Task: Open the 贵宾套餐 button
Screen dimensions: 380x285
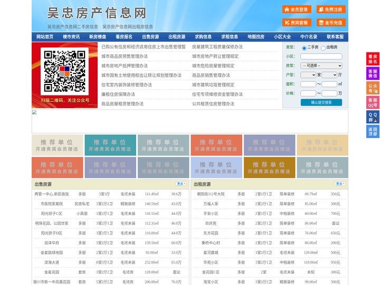Action: pyautogui.click(x=297, y=23)
